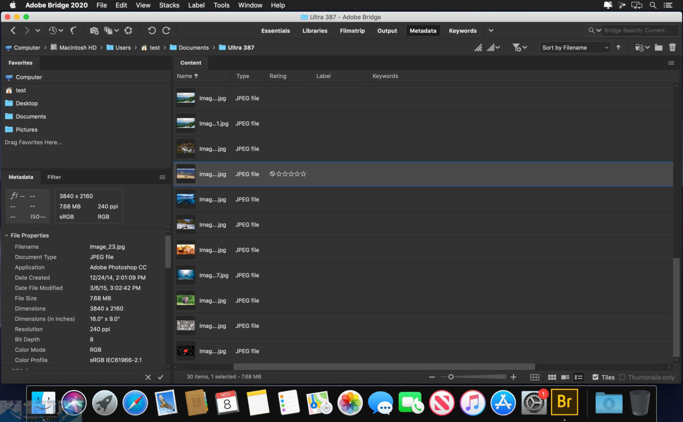Go to Documents in the path bar
The height and width of the screenshot is (422, 683).
(193, 48)
